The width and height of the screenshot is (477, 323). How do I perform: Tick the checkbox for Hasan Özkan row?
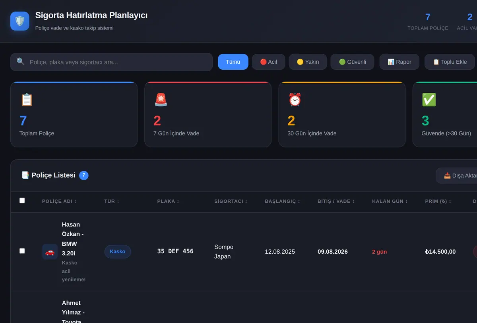[x=22, y=251]
